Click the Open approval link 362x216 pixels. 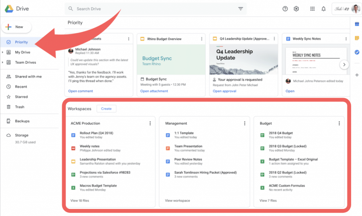click(x=224, y=91)
